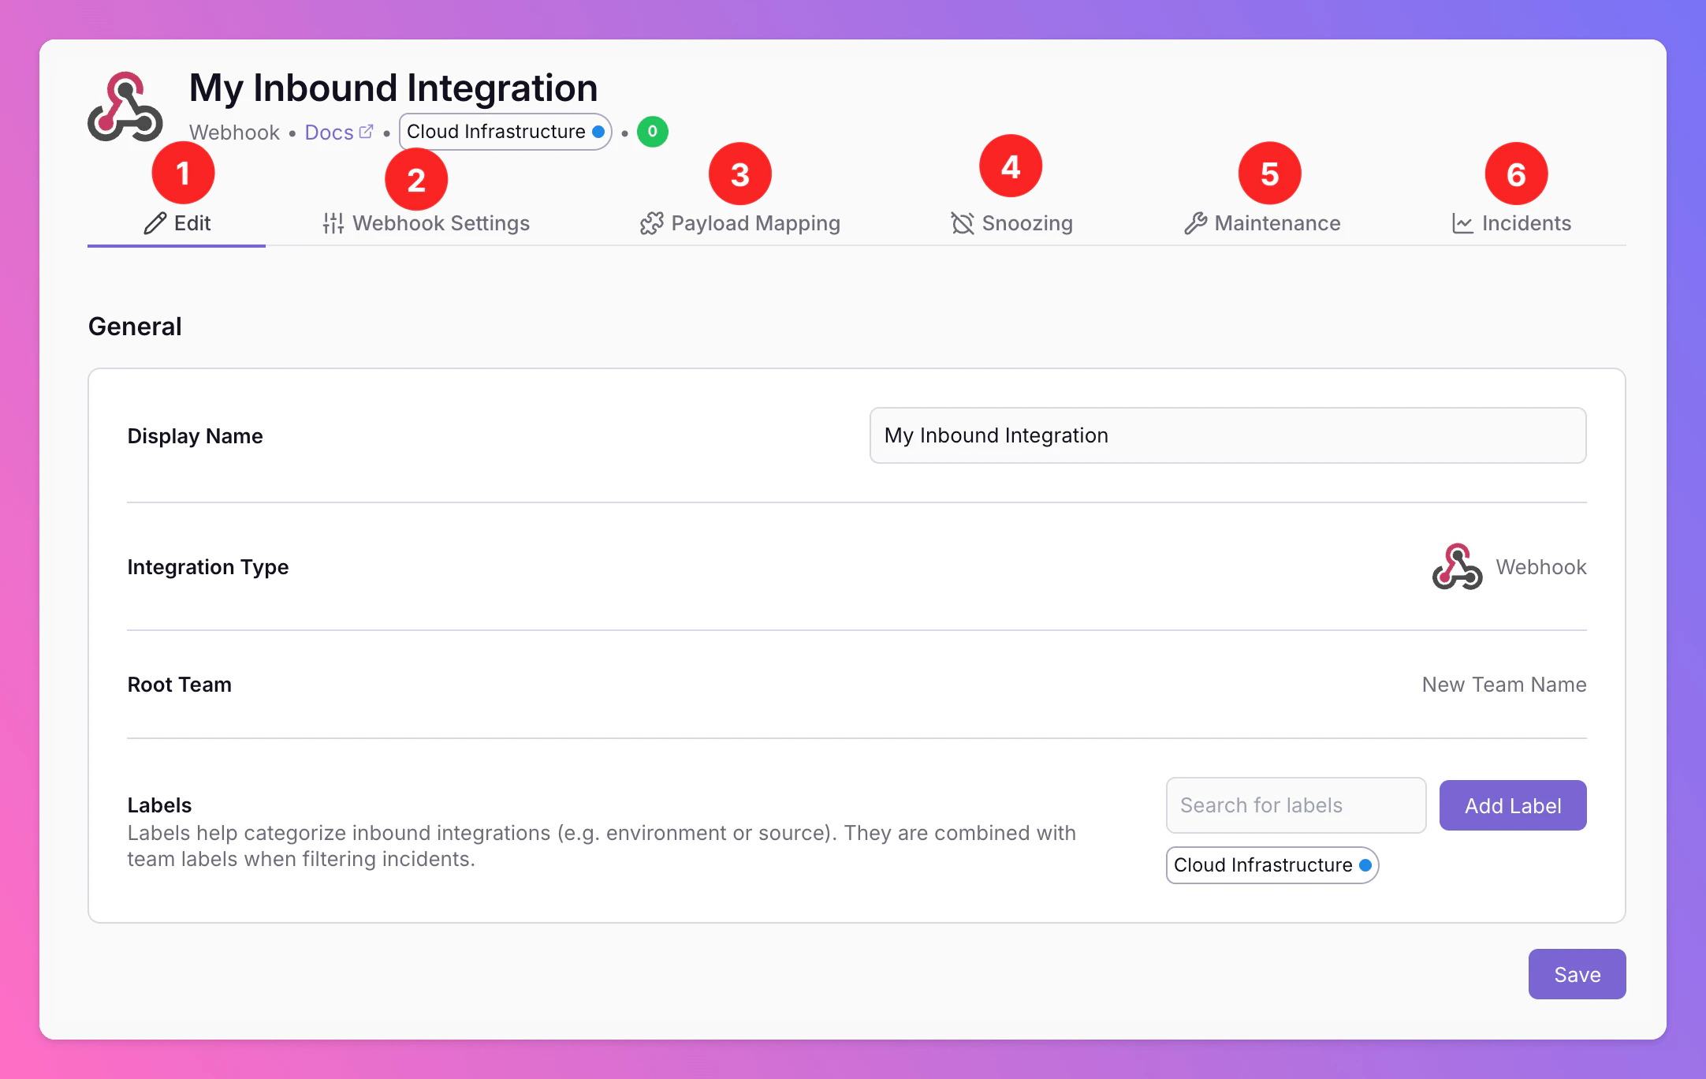
Task: Open the Webhook Settings tab
Action: pos(440,223)
